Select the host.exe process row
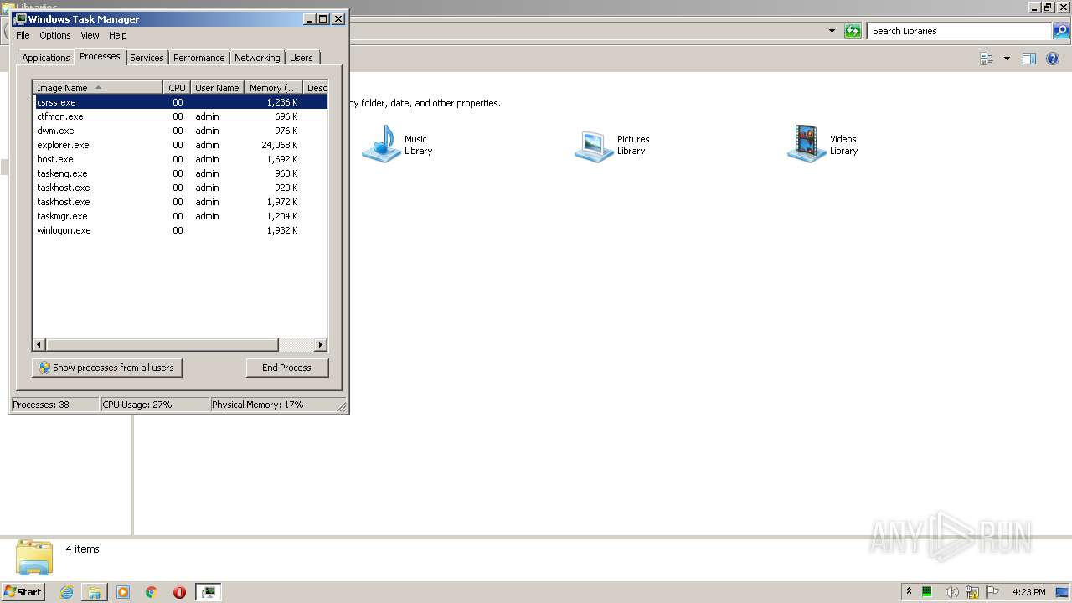 [x=180, y=159]
